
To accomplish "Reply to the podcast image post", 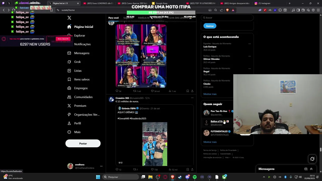I will [x=117, y=91].
